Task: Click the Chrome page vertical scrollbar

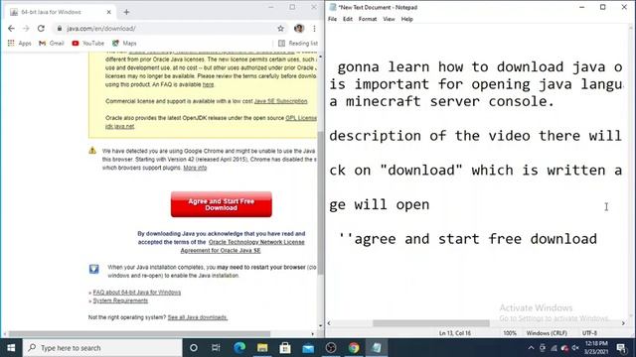Action: (x=320, y=202)
